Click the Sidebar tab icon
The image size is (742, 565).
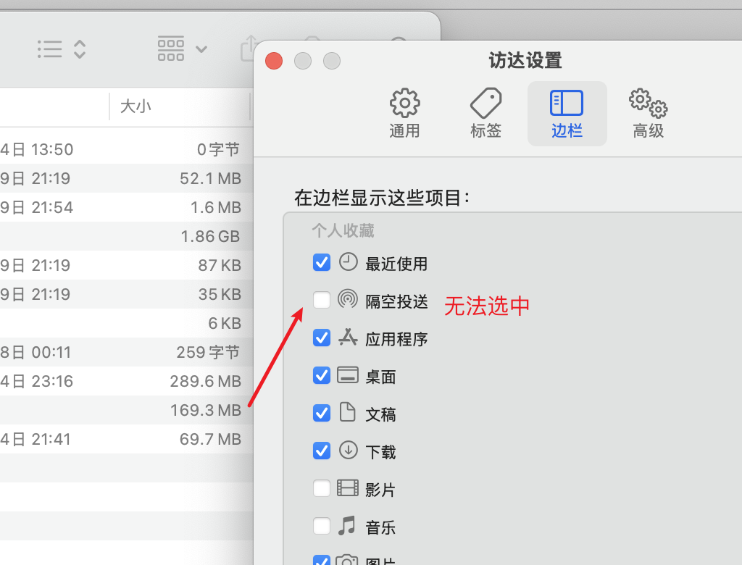(567, 104)
